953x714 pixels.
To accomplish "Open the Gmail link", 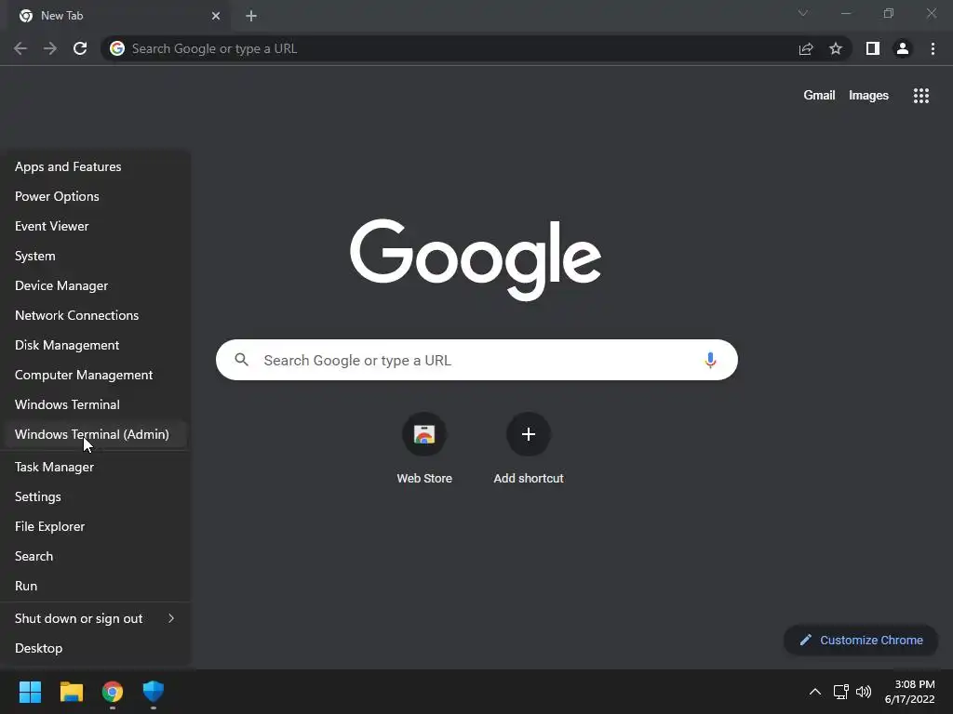I will pyautogui.click(x=819, y=96).
